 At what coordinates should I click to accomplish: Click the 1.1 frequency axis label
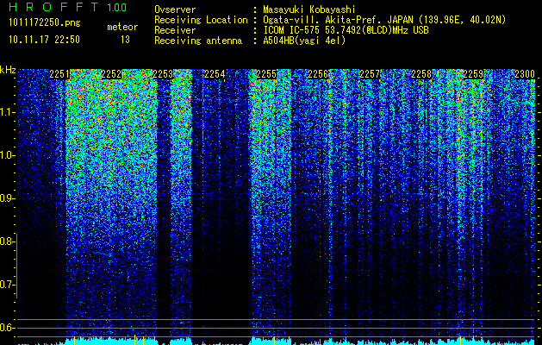click(7, 112)
